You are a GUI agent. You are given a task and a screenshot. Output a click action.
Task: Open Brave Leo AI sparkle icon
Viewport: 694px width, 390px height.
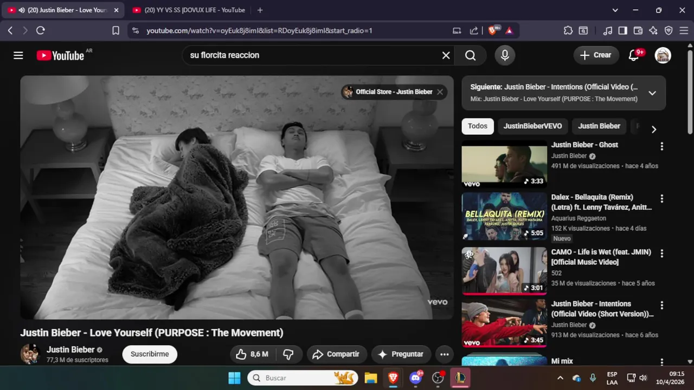[x=653, y=31]
